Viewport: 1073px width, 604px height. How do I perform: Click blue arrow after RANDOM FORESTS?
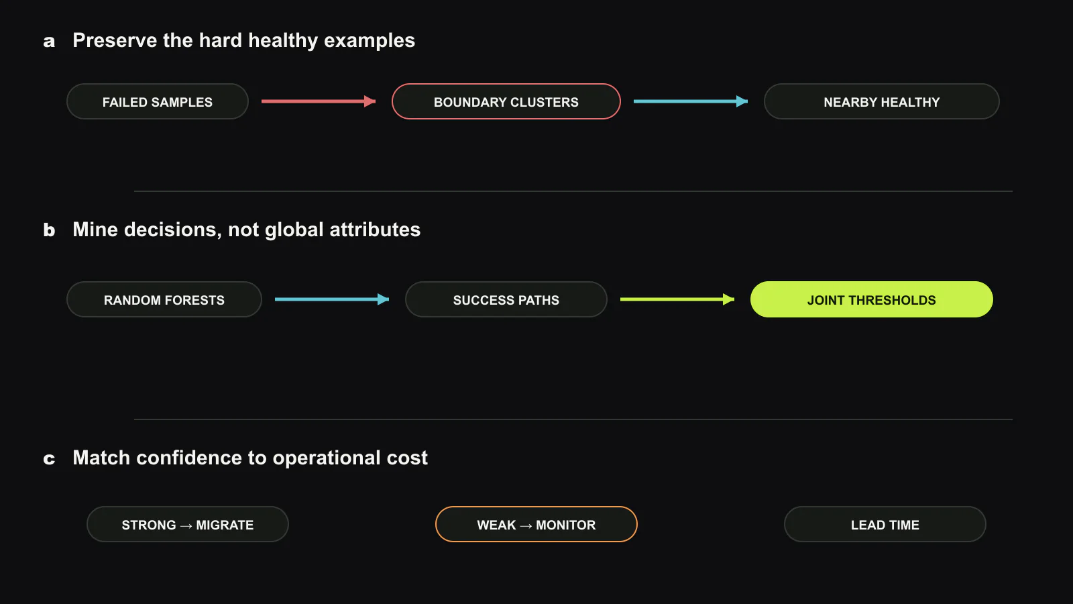pos(332,299)
